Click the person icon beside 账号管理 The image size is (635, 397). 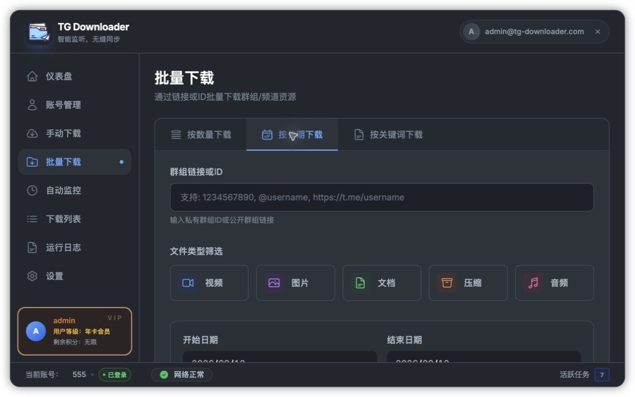pyautogui.click(x=32, y=105)
